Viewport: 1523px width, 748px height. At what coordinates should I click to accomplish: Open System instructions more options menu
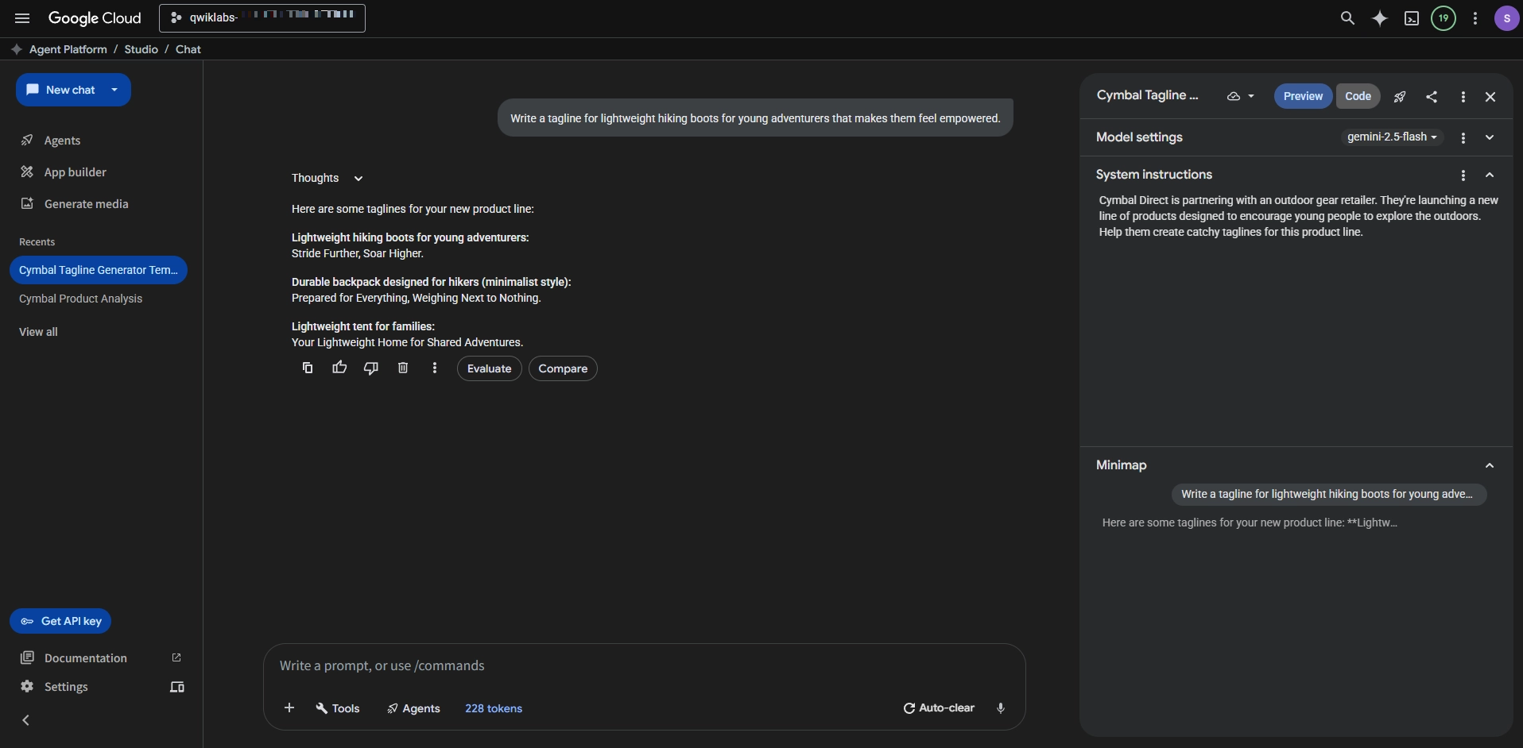coord(1463,175)
